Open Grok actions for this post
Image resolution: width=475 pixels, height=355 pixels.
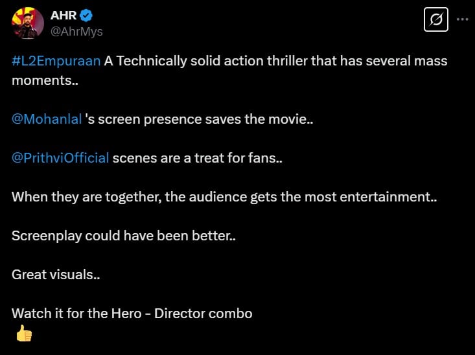click(x=436, y=20)
